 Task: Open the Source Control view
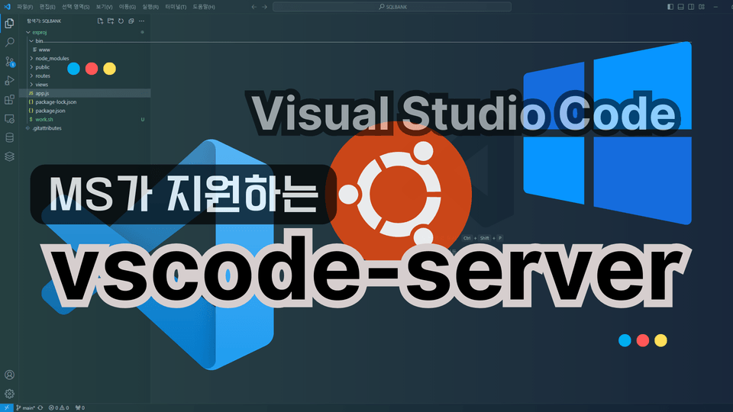coord(9,61)
